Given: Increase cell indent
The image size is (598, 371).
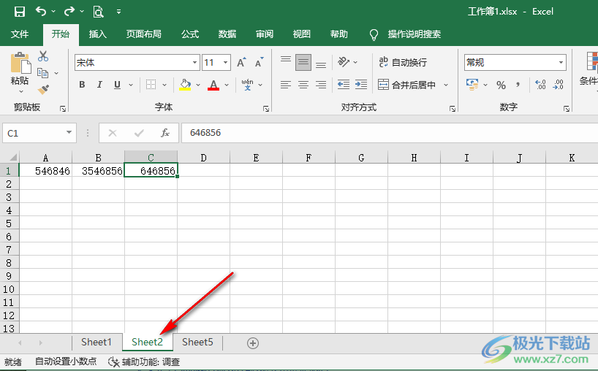Looking at the screenshot, I should point(361,85).
